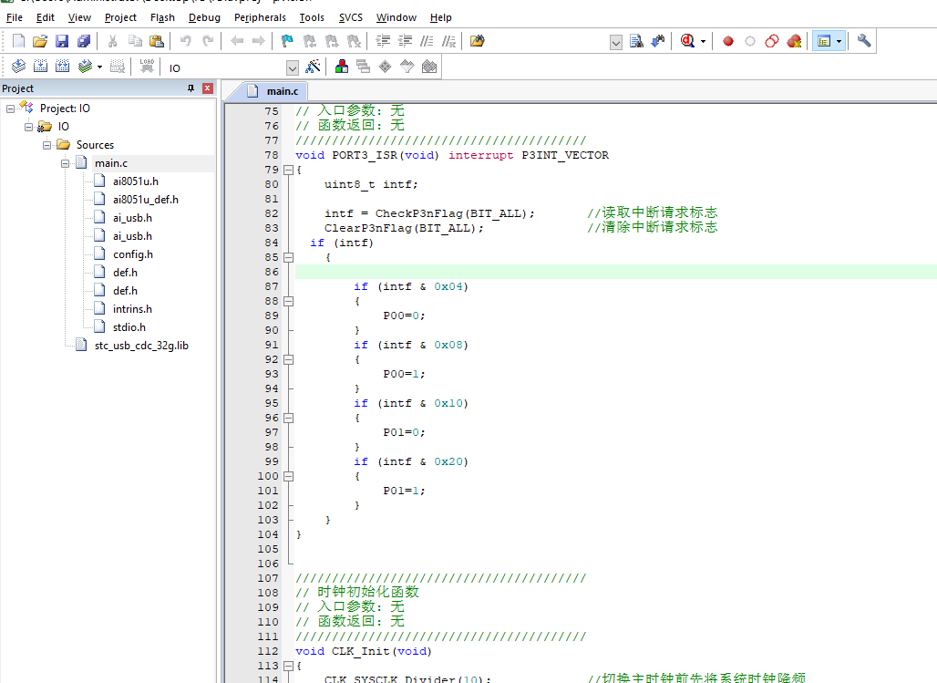The height and width of the screenshot is (683, 937).
Task: Kill all breakpoints
Action: tap(794, 41)
